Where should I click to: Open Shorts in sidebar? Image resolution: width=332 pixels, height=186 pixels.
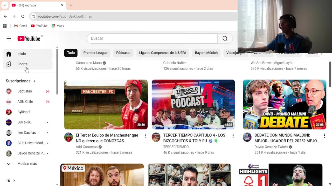[28, 64]
